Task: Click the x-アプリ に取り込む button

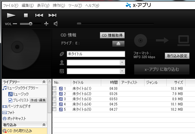Action: coord(162,69)
